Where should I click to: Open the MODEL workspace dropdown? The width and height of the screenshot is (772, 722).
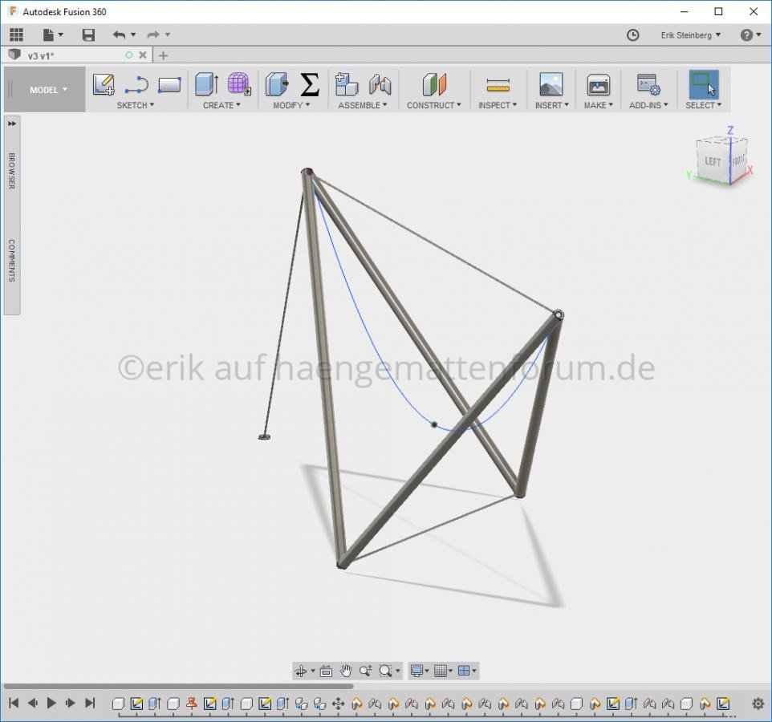click(47, 90)
